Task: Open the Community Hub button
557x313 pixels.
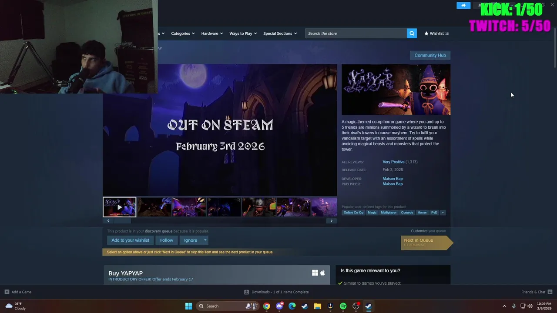Action: point(430,55)
